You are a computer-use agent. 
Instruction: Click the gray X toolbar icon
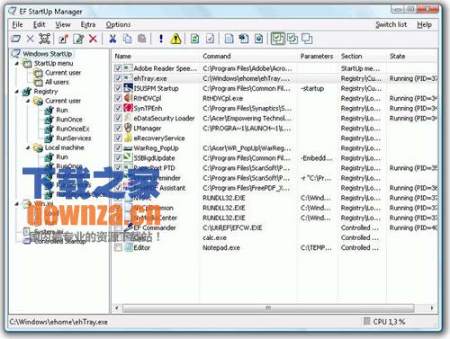point(30,39)
